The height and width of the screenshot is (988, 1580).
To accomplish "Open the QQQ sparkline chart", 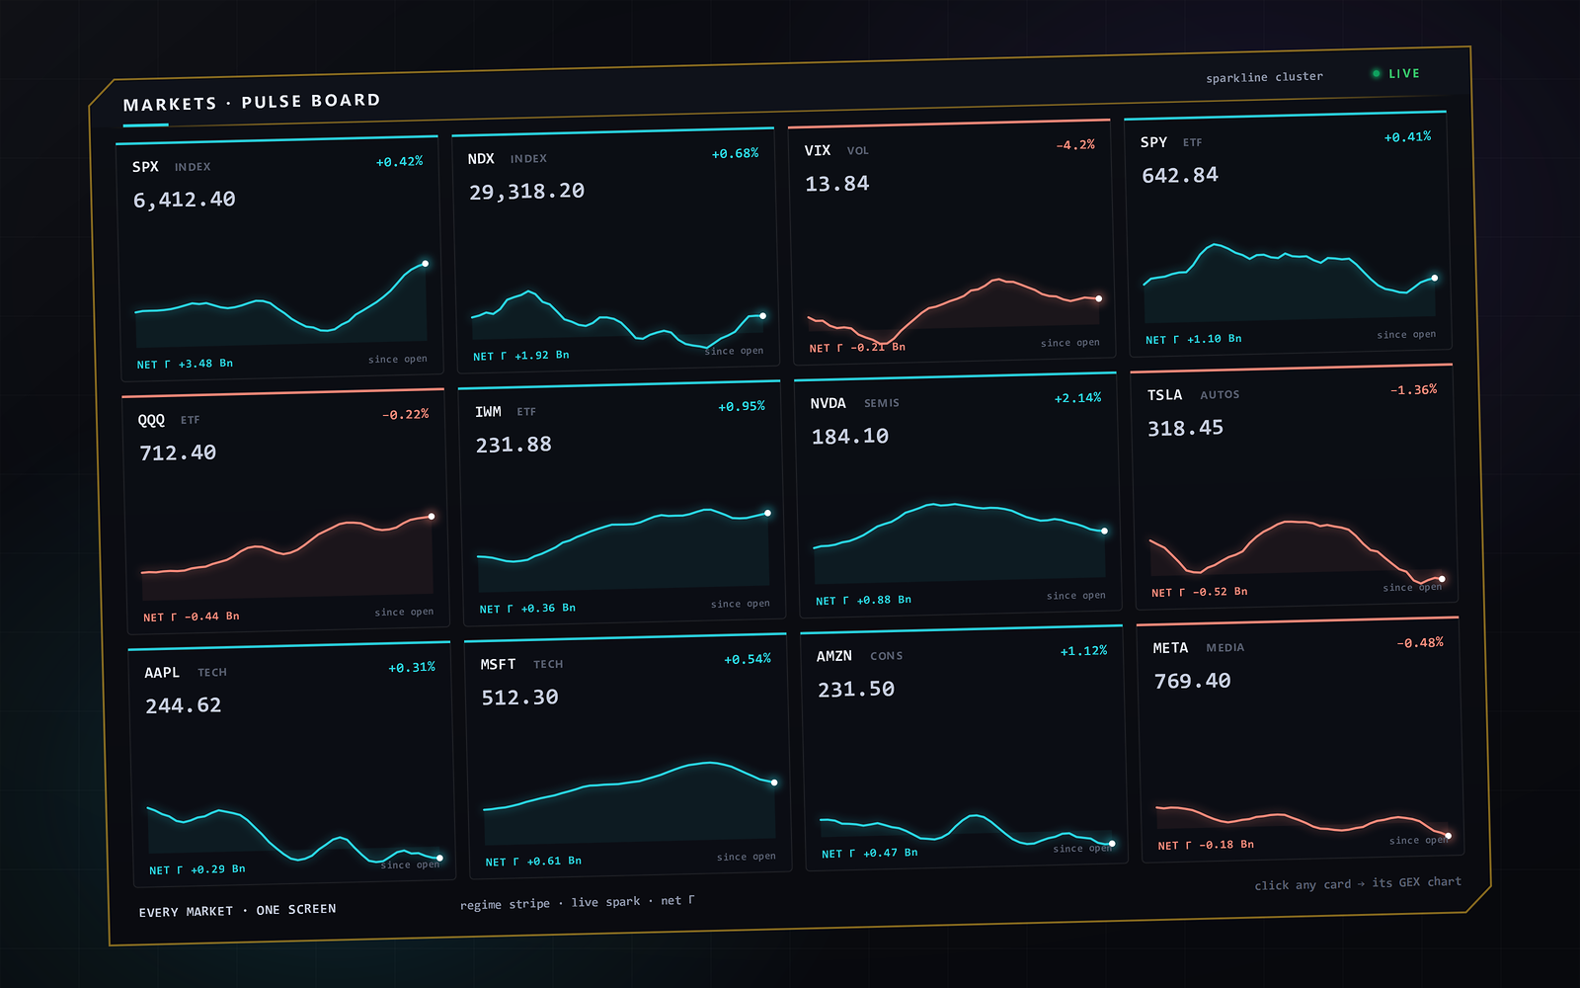I will (287, 557).
